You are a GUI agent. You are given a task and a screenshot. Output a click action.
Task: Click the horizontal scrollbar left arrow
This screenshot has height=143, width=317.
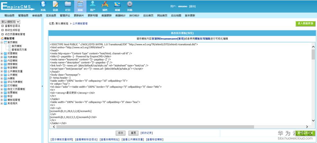click(54, 127)
